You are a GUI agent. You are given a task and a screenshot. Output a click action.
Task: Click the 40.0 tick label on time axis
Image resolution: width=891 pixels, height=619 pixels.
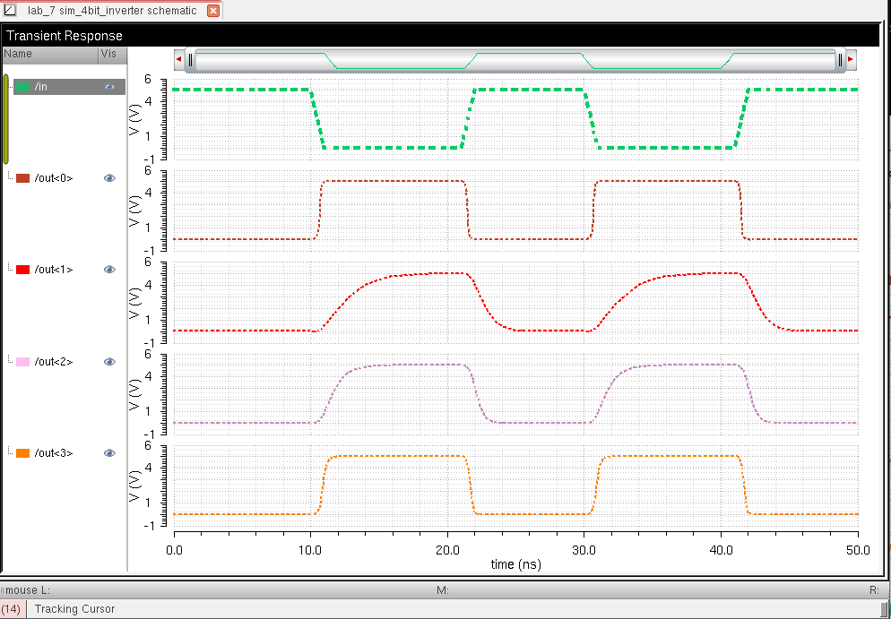click(x=721, y=550)
